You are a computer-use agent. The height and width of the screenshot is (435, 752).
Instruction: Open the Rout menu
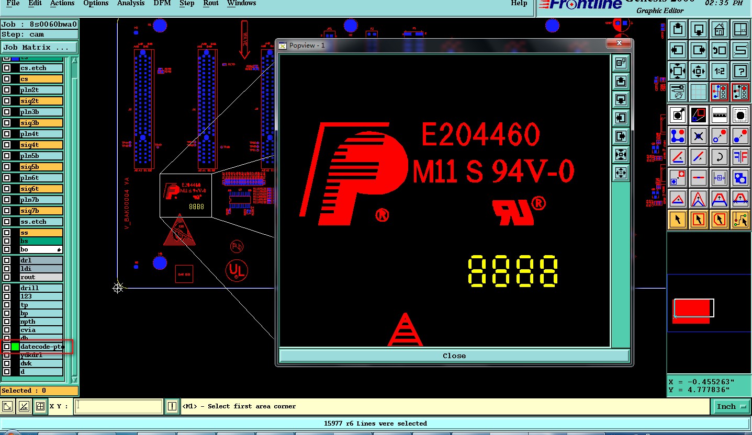[x=211, y=3]
